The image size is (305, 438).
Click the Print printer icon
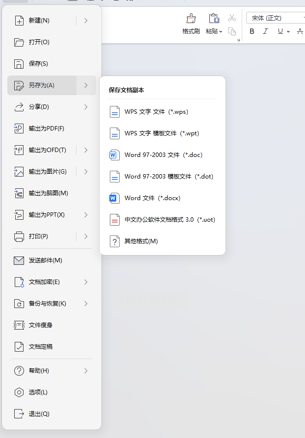click(19, 236)
